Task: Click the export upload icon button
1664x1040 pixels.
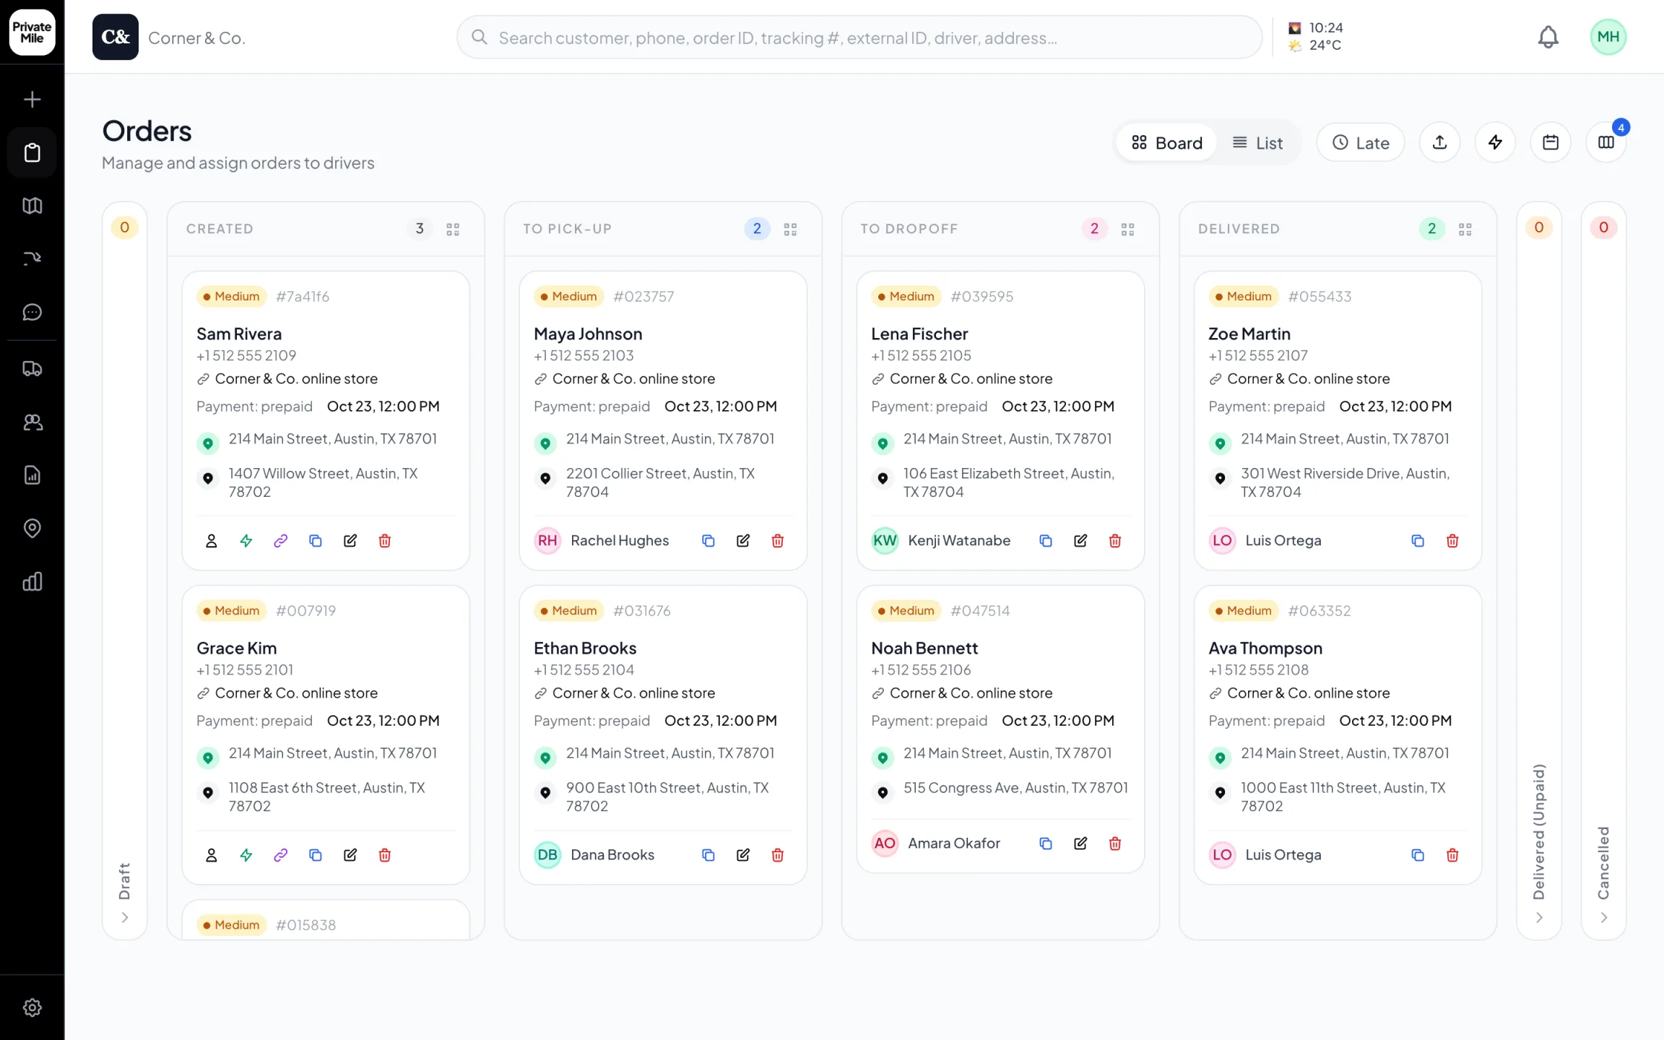Action: [x=1439, y=142]
